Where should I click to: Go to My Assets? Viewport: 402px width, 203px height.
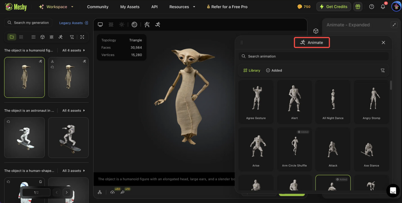(x=130, y=7)
